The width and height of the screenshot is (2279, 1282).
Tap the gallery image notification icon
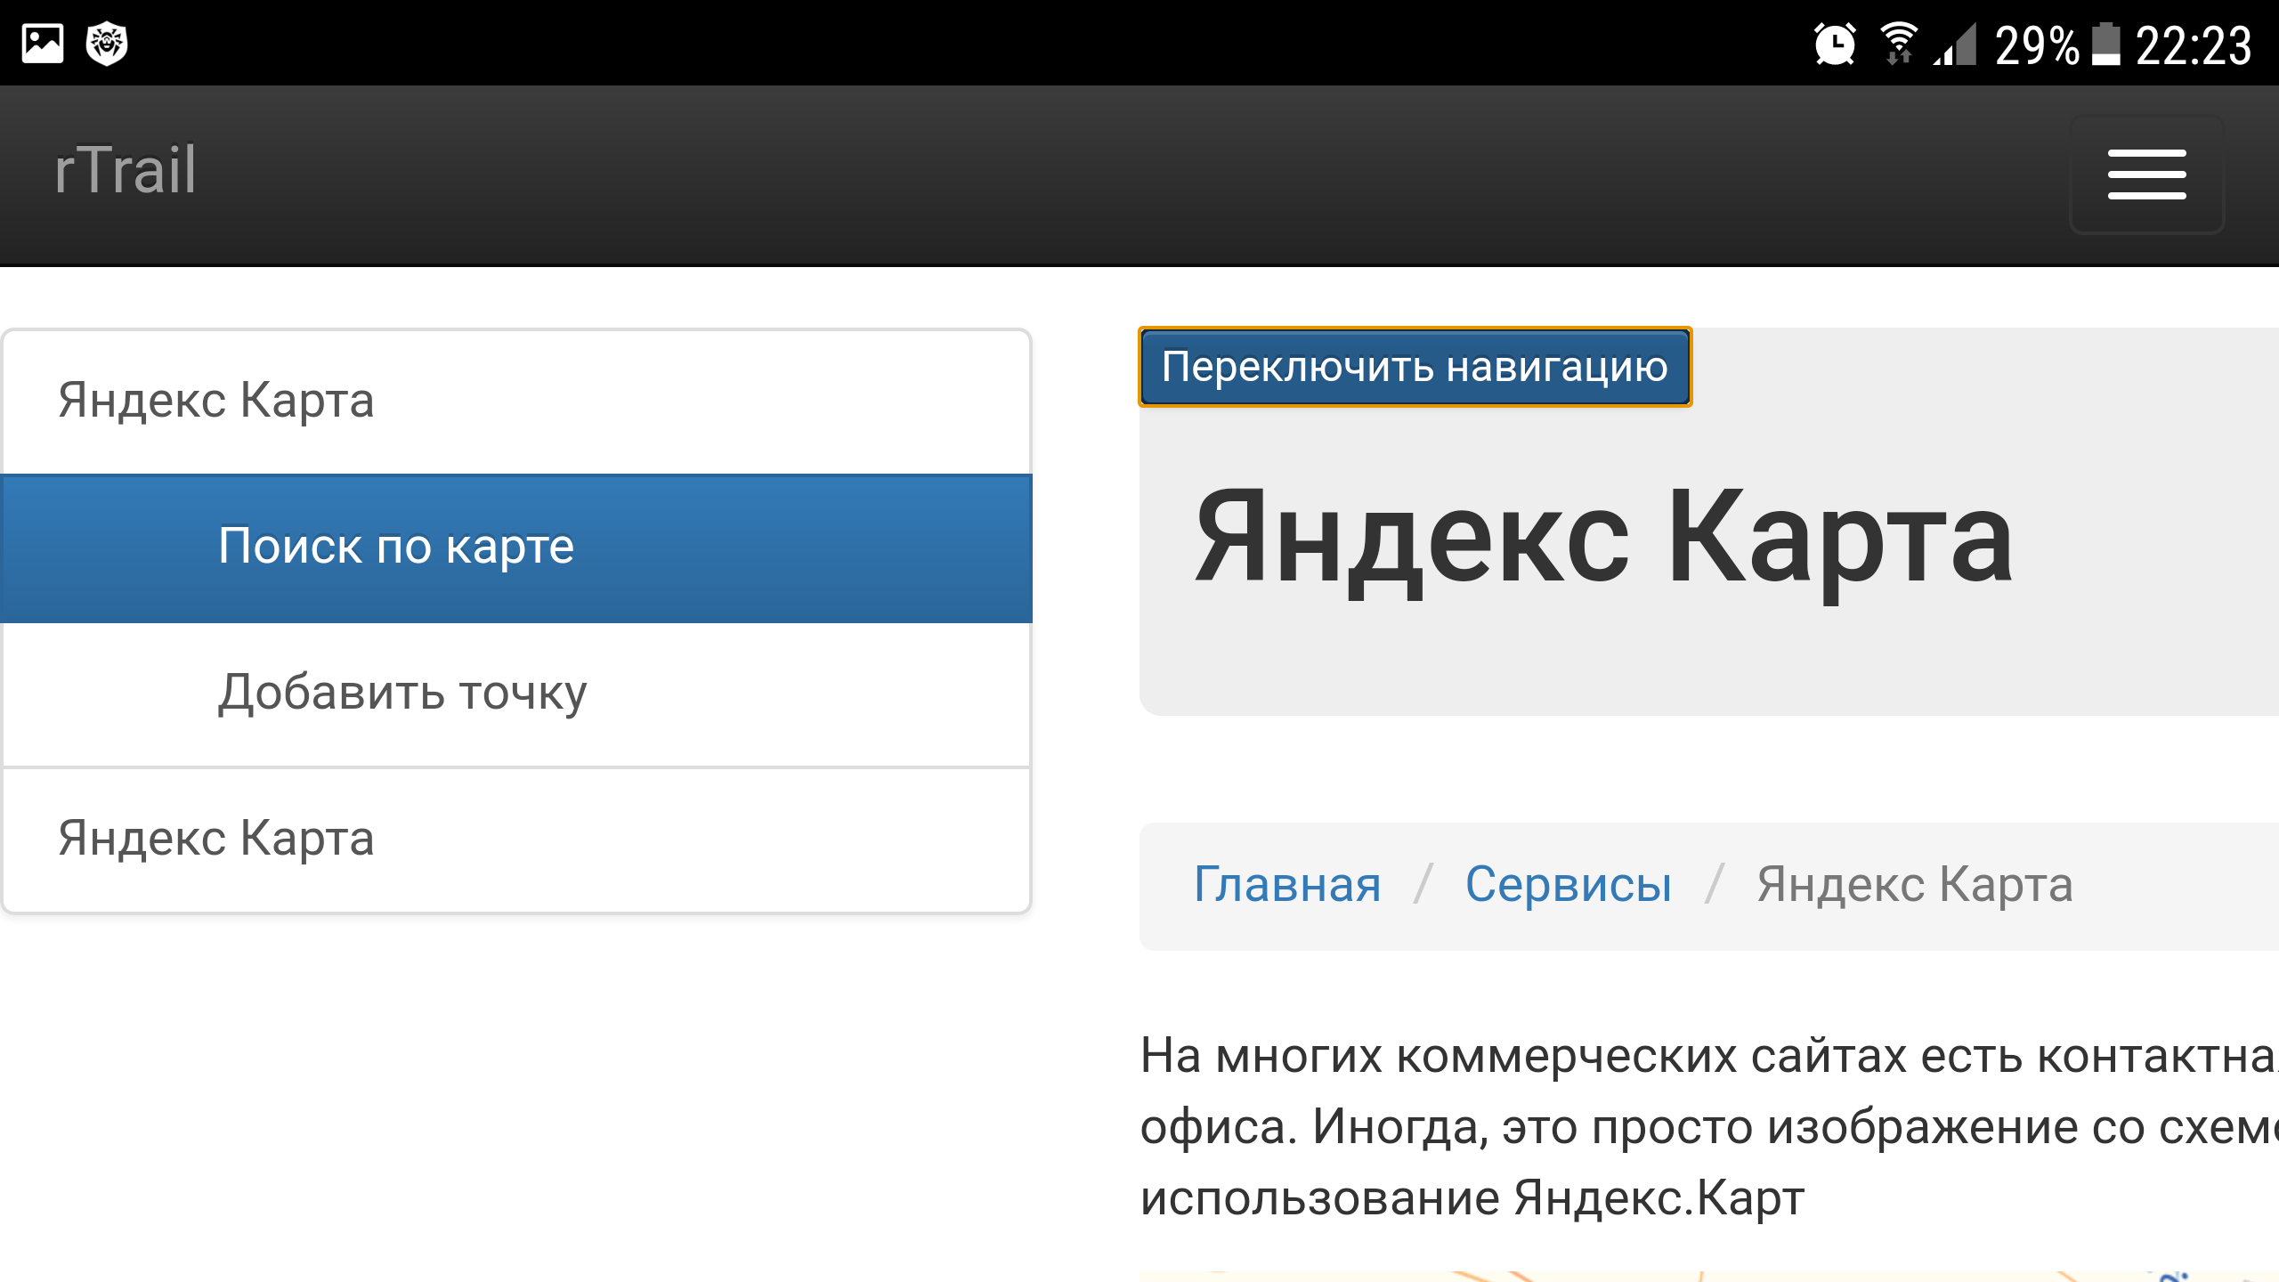click(43, 43)
